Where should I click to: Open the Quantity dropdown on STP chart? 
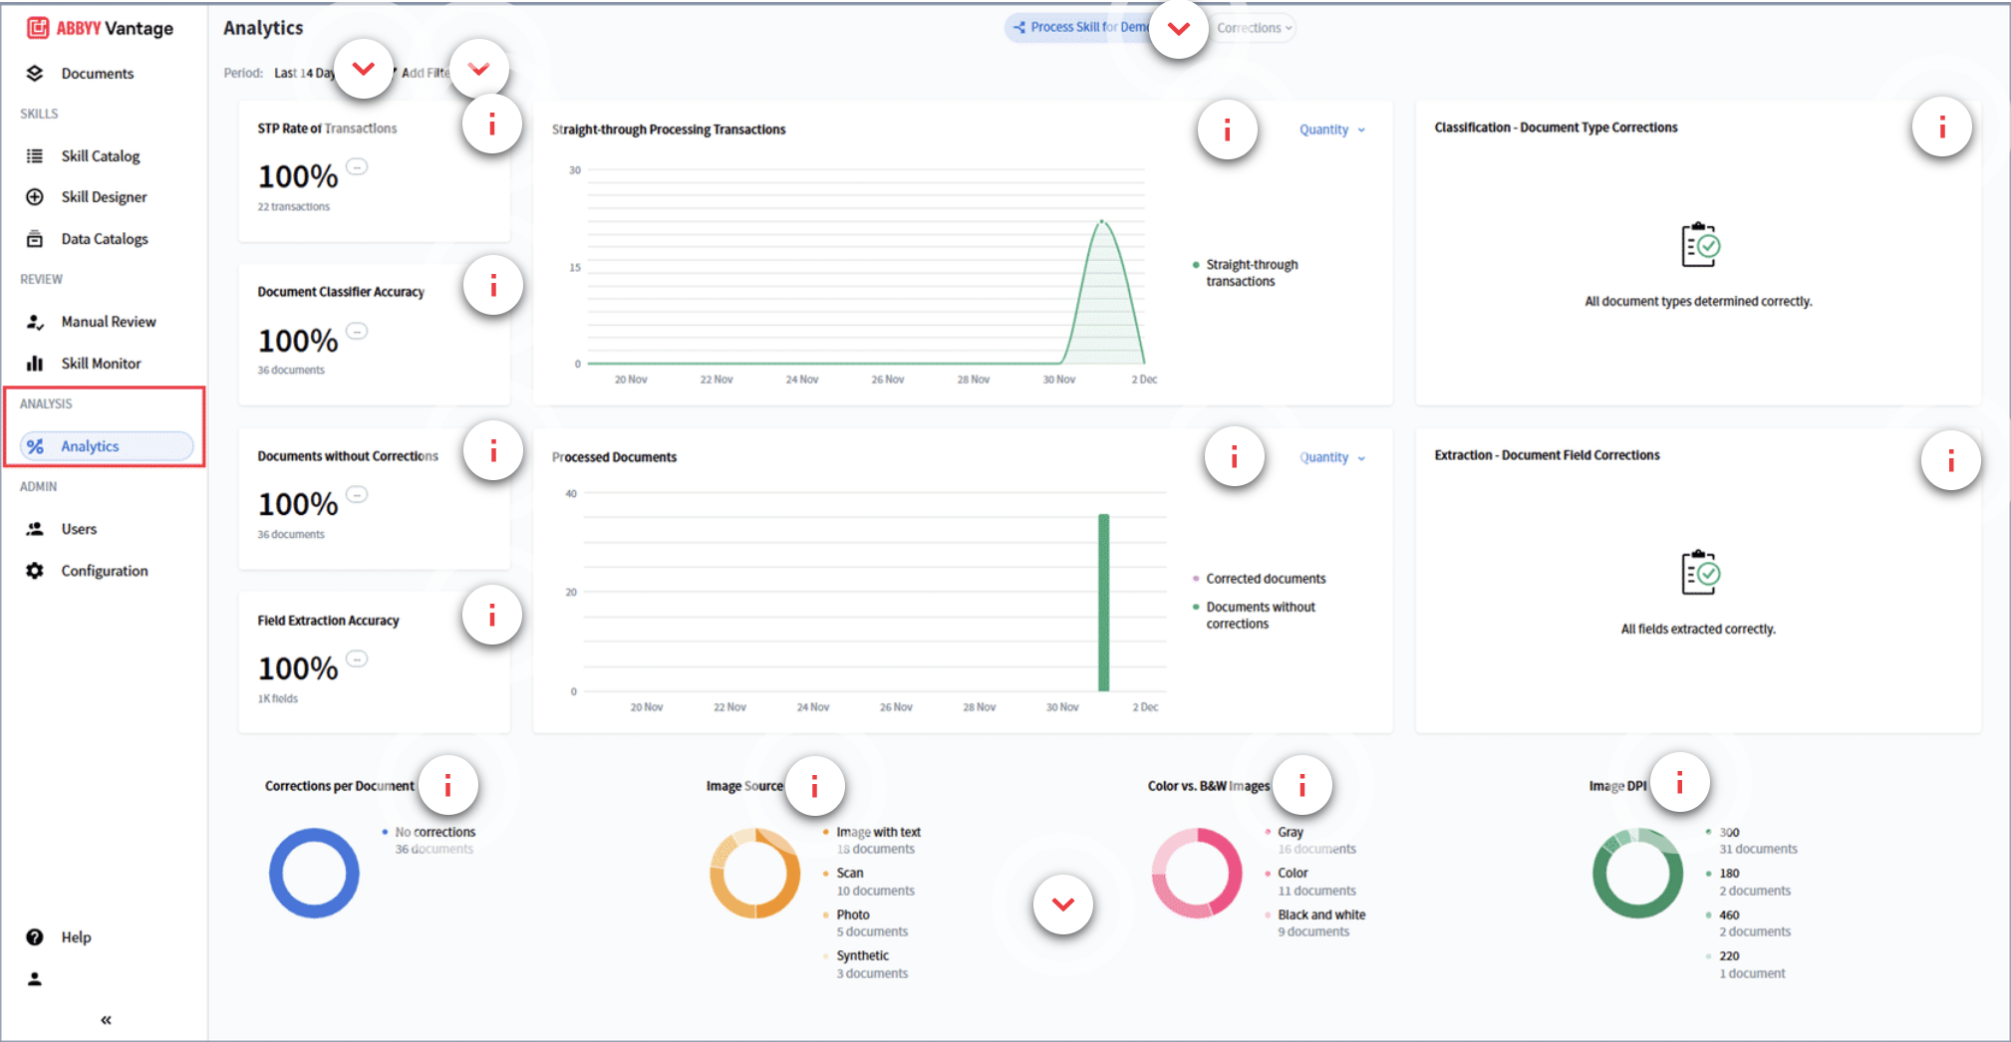point(1330,129)
